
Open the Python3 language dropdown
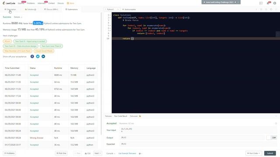pos(112,9)
